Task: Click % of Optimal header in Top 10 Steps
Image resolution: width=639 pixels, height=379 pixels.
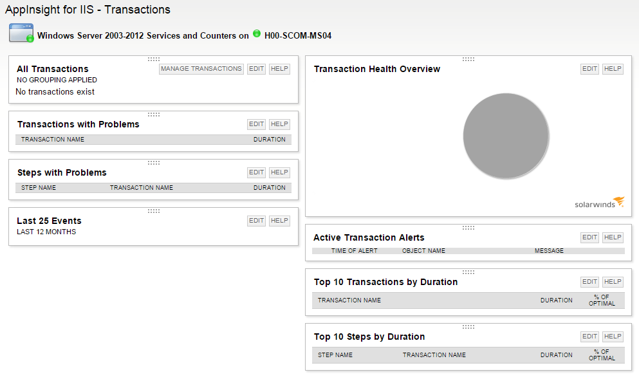Action: (x=602, y=355)
